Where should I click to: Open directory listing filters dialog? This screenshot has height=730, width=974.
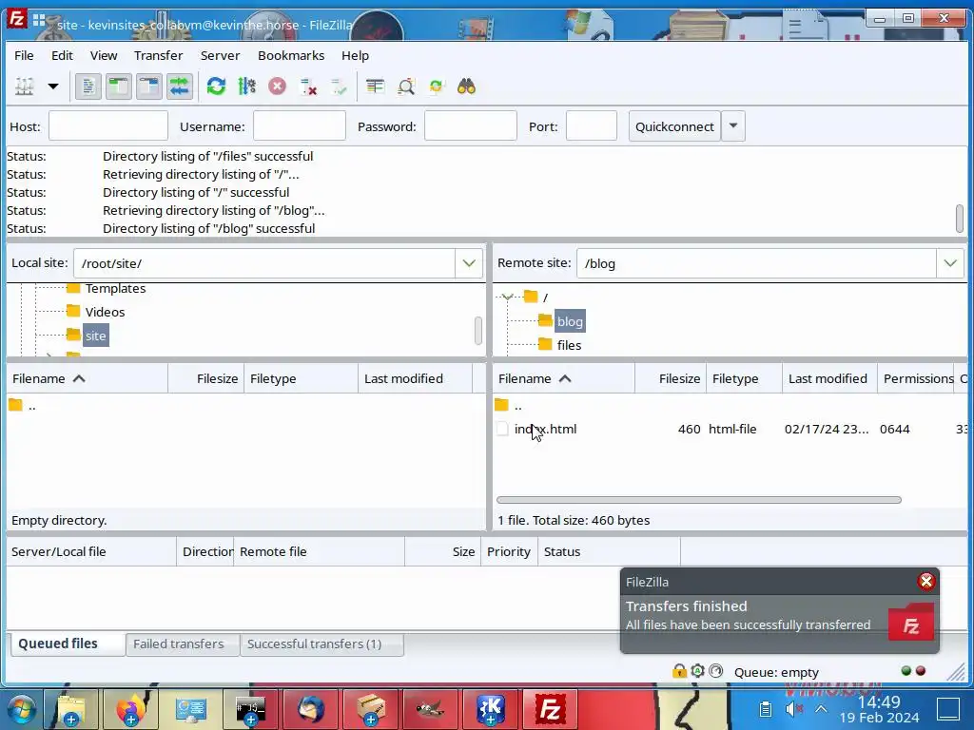(x=375, y=86)
